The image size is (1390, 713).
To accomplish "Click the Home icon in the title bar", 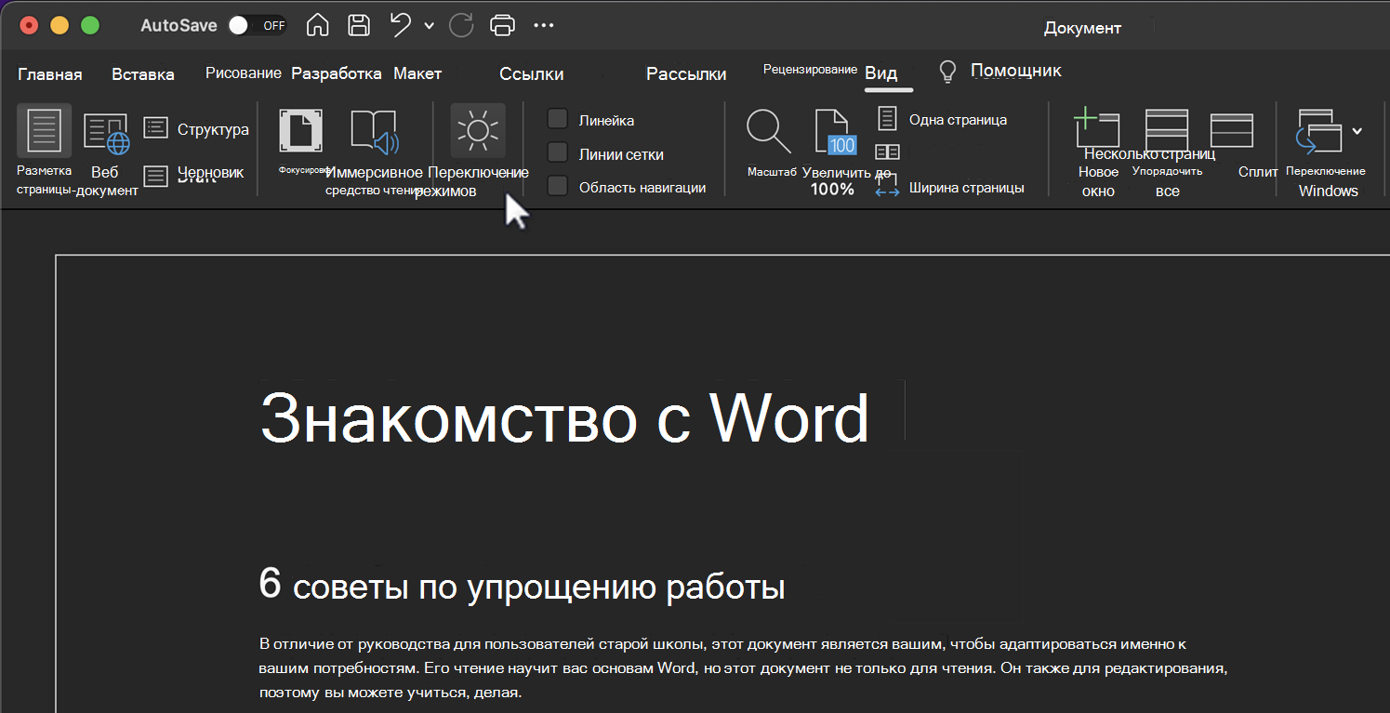I will pyautogui.click(x=317, y=25).
